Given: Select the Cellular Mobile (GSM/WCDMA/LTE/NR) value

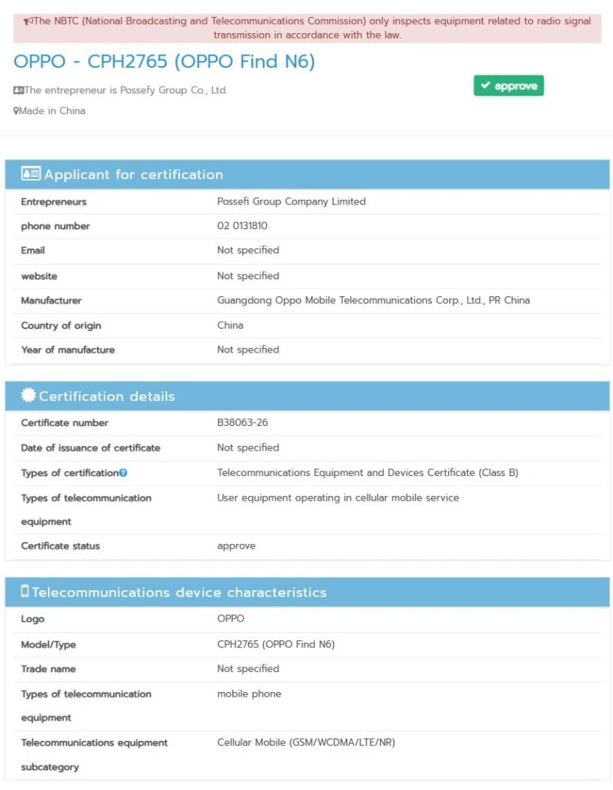Looking at the screenshot, I should pyautogui.click(x=306, y=742).
